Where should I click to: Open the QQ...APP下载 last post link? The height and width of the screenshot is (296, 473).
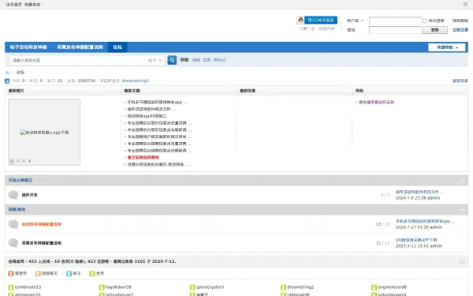tap(416, 240)
